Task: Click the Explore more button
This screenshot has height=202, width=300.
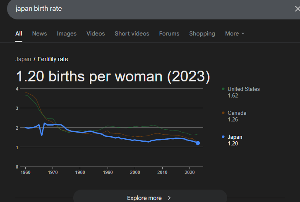Action: [150, 197]
